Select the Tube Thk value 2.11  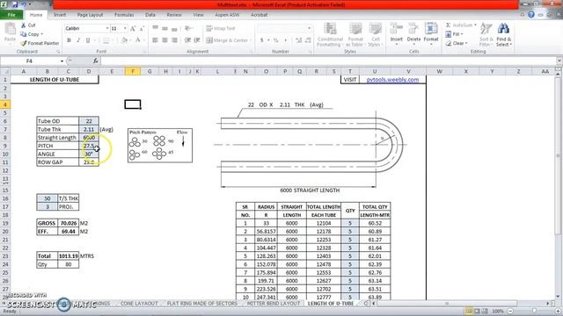coord(89,129)
